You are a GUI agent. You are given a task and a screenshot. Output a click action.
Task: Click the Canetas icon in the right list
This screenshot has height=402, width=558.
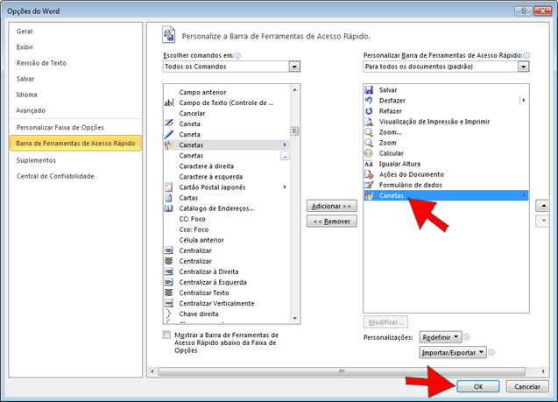pos(369,195)
